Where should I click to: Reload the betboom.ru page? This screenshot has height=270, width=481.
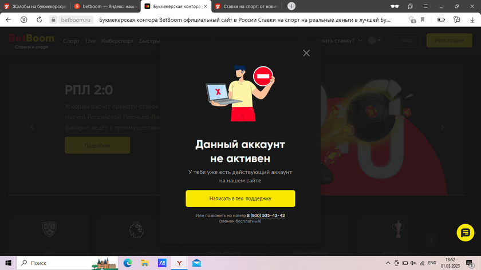[40, 19]
